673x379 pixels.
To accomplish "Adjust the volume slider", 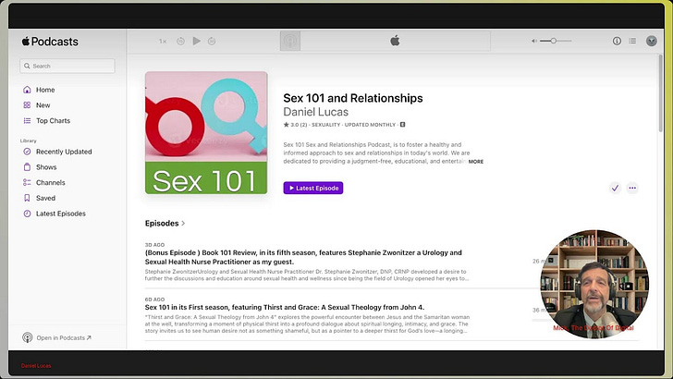I will pos(556,41).
